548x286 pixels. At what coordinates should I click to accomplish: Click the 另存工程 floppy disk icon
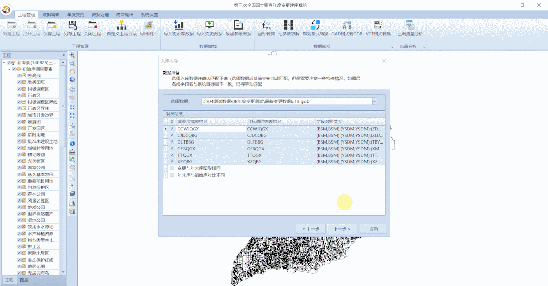pyautogui.click(x=72, y=28)
